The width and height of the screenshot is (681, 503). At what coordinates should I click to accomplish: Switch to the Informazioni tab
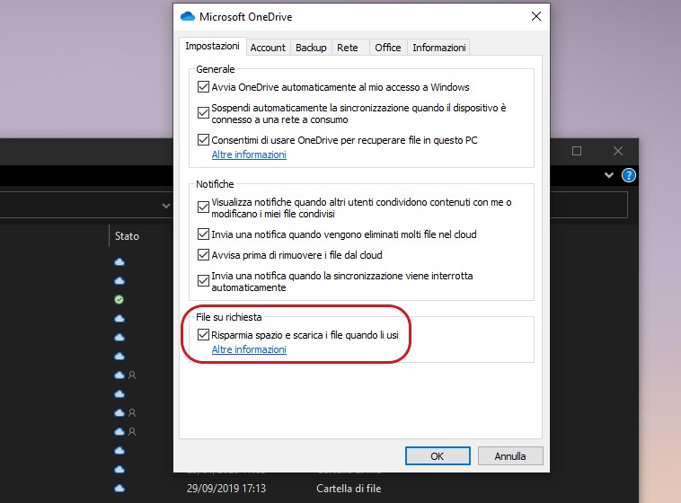click(438, 48)
